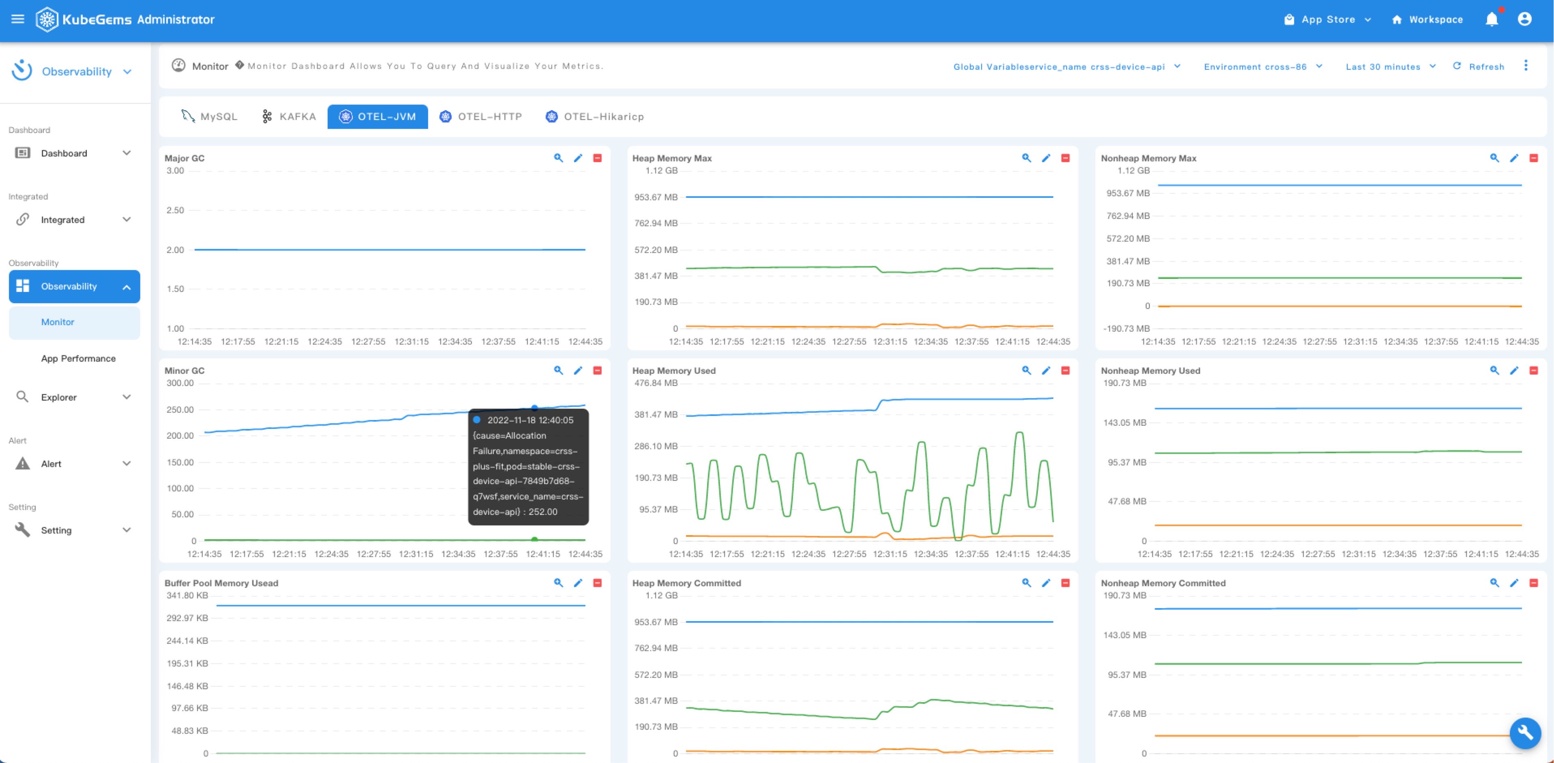Image resolution: width=1554 pixels, height=763 pixels.
Task: Remove the Nonheap Memory Max panel
Action: [x=1533, y=158]
